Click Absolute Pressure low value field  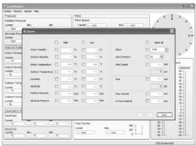pyautogui.click(x=92, y=101)
